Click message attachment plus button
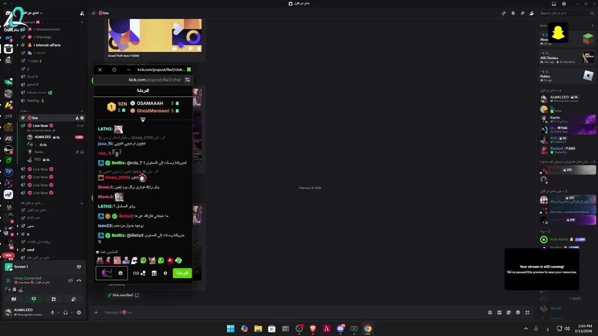Screen dimensions: 598x336 point(96,312)
